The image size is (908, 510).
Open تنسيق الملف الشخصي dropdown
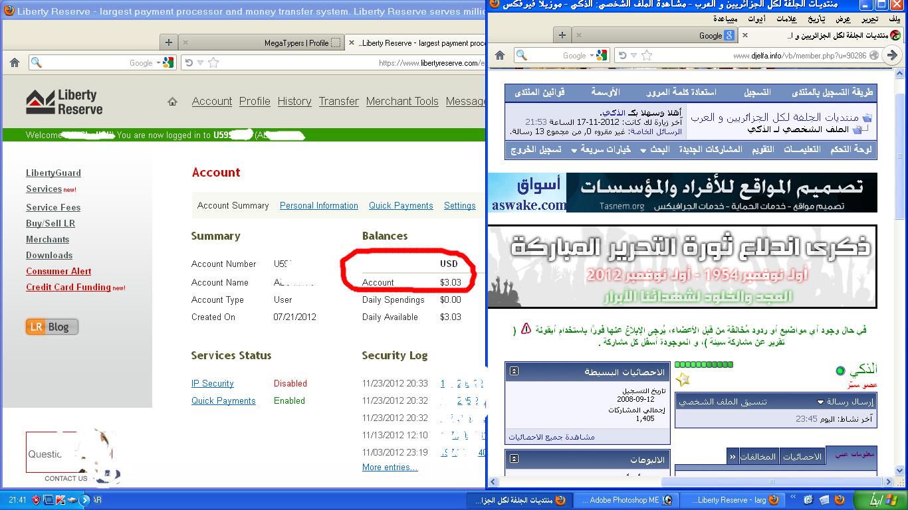coord(723,401)
